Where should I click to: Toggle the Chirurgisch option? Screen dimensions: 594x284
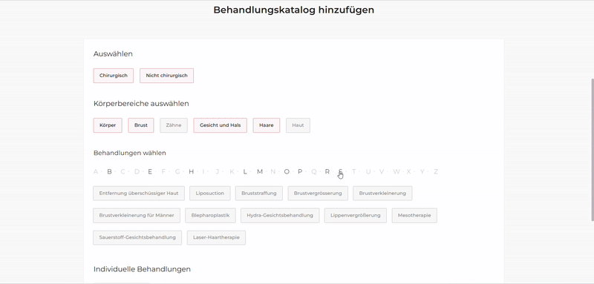point(114,76)
